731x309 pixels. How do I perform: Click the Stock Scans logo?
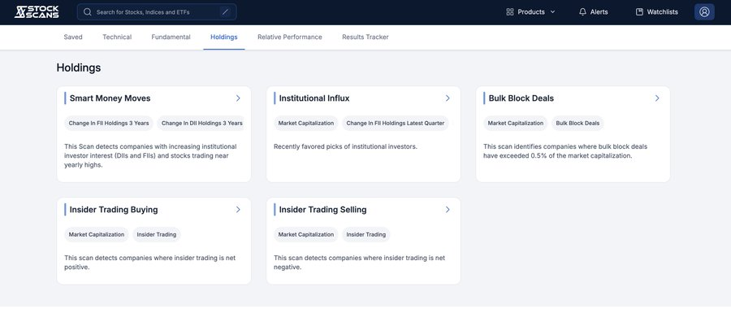[37, 12]
